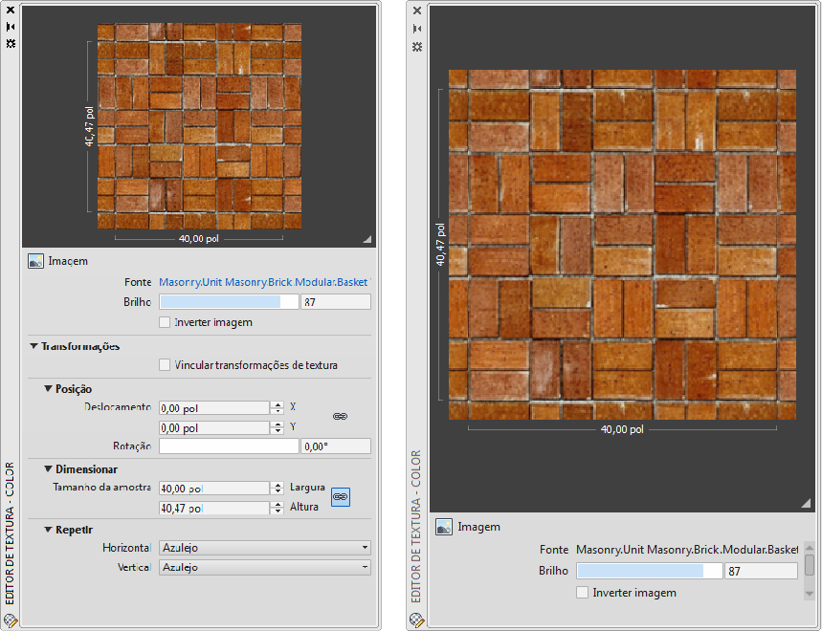The image size is (822, 631).
Task: Click the auto-hide icon on the left panel
Action: pos(11,28)
